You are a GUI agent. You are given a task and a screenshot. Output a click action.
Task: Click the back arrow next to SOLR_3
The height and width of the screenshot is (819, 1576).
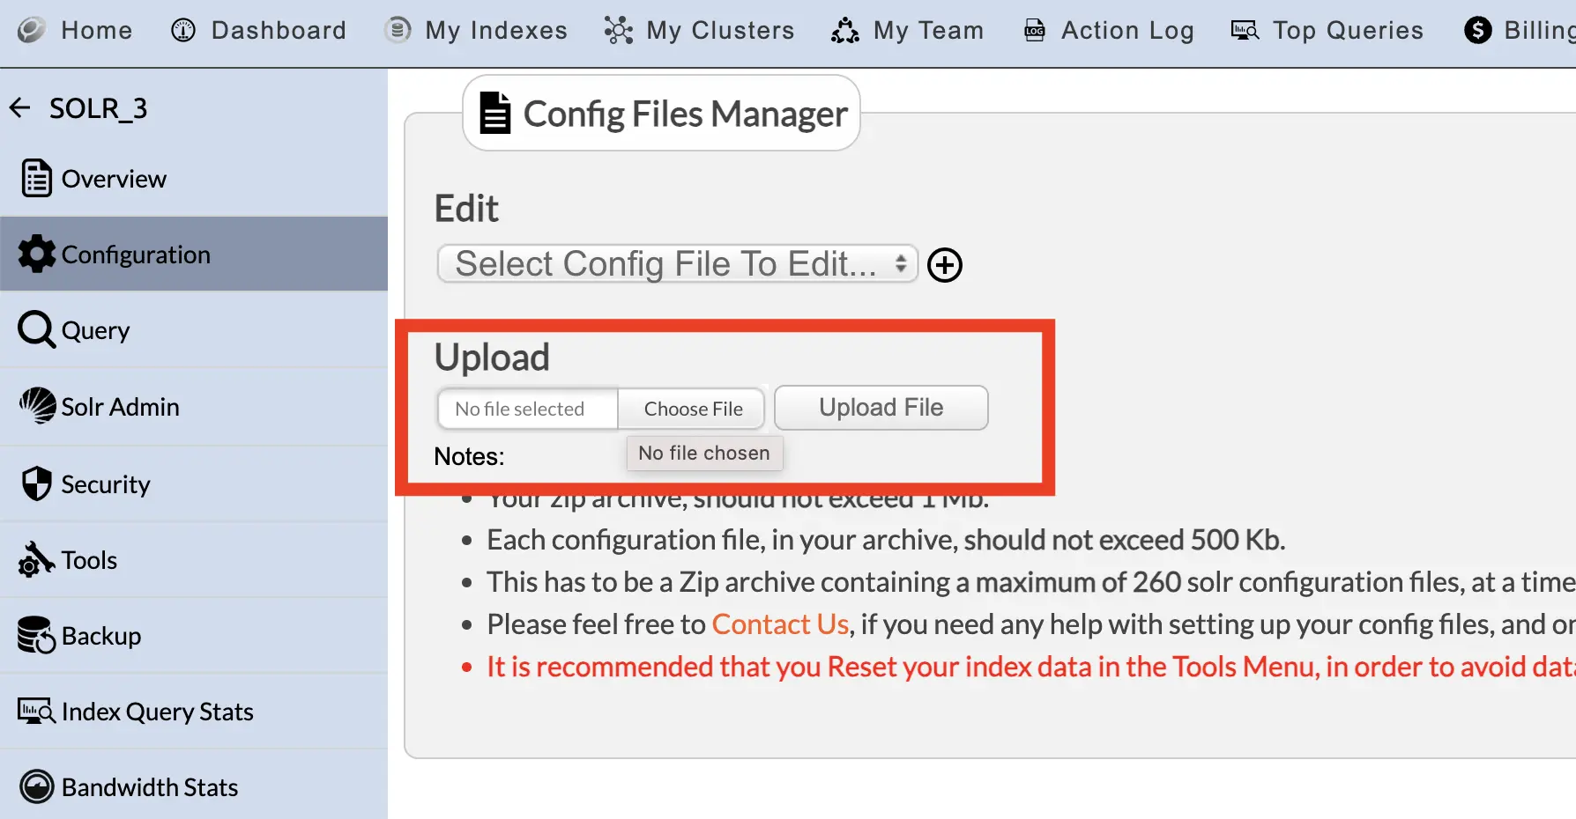click(19, 107)
